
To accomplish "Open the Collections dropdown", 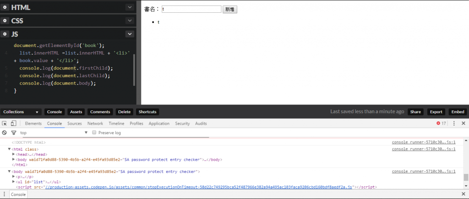I will tap(21, 112).
